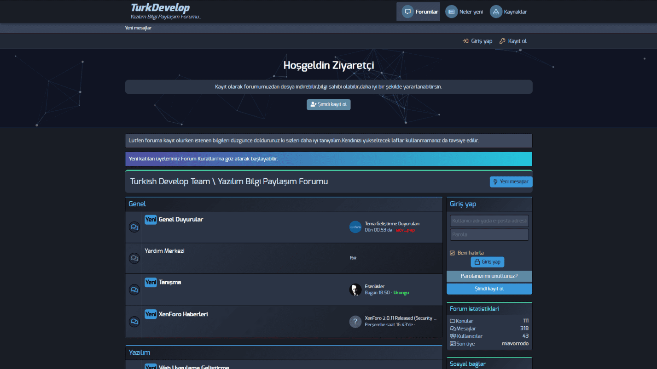Click the question mark avatar for XenForo 2.0.11
This screenshot has height=369, width=657.
tap(355, 322)
